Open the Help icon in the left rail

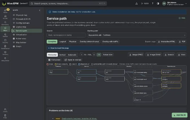[5, 116]
